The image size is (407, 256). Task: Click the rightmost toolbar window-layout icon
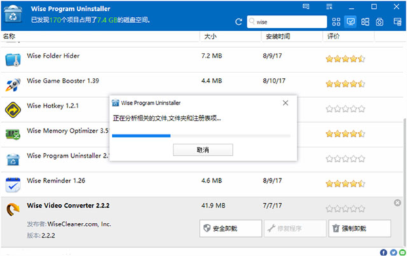pyautogui.click(x=398, y=22)
